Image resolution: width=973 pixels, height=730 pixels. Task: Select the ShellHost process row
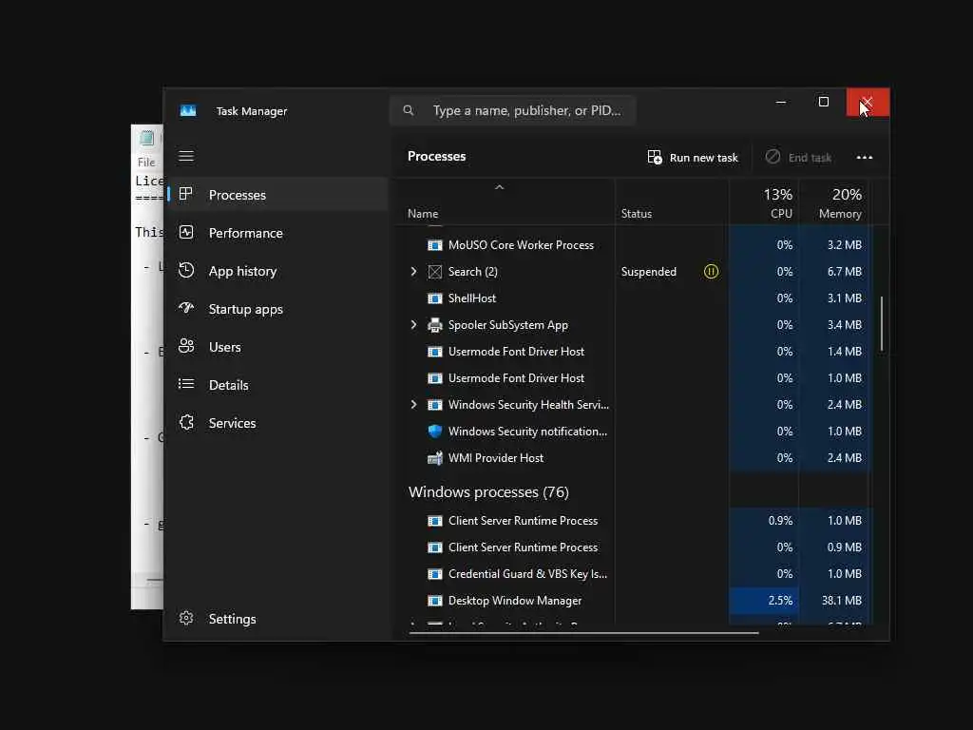tap(633, 298)
